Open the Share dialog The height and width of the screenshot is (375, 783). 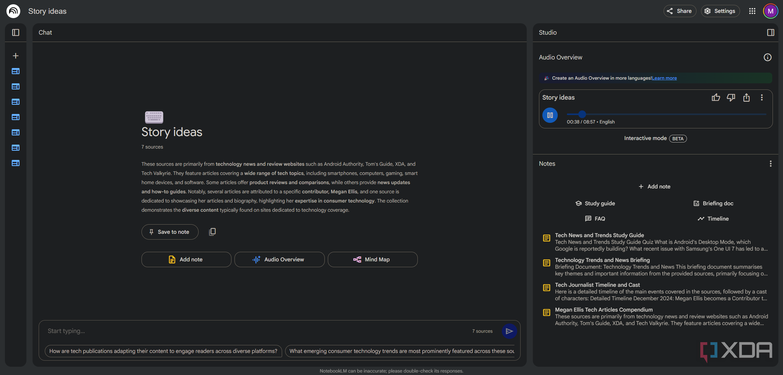(680, 11)
